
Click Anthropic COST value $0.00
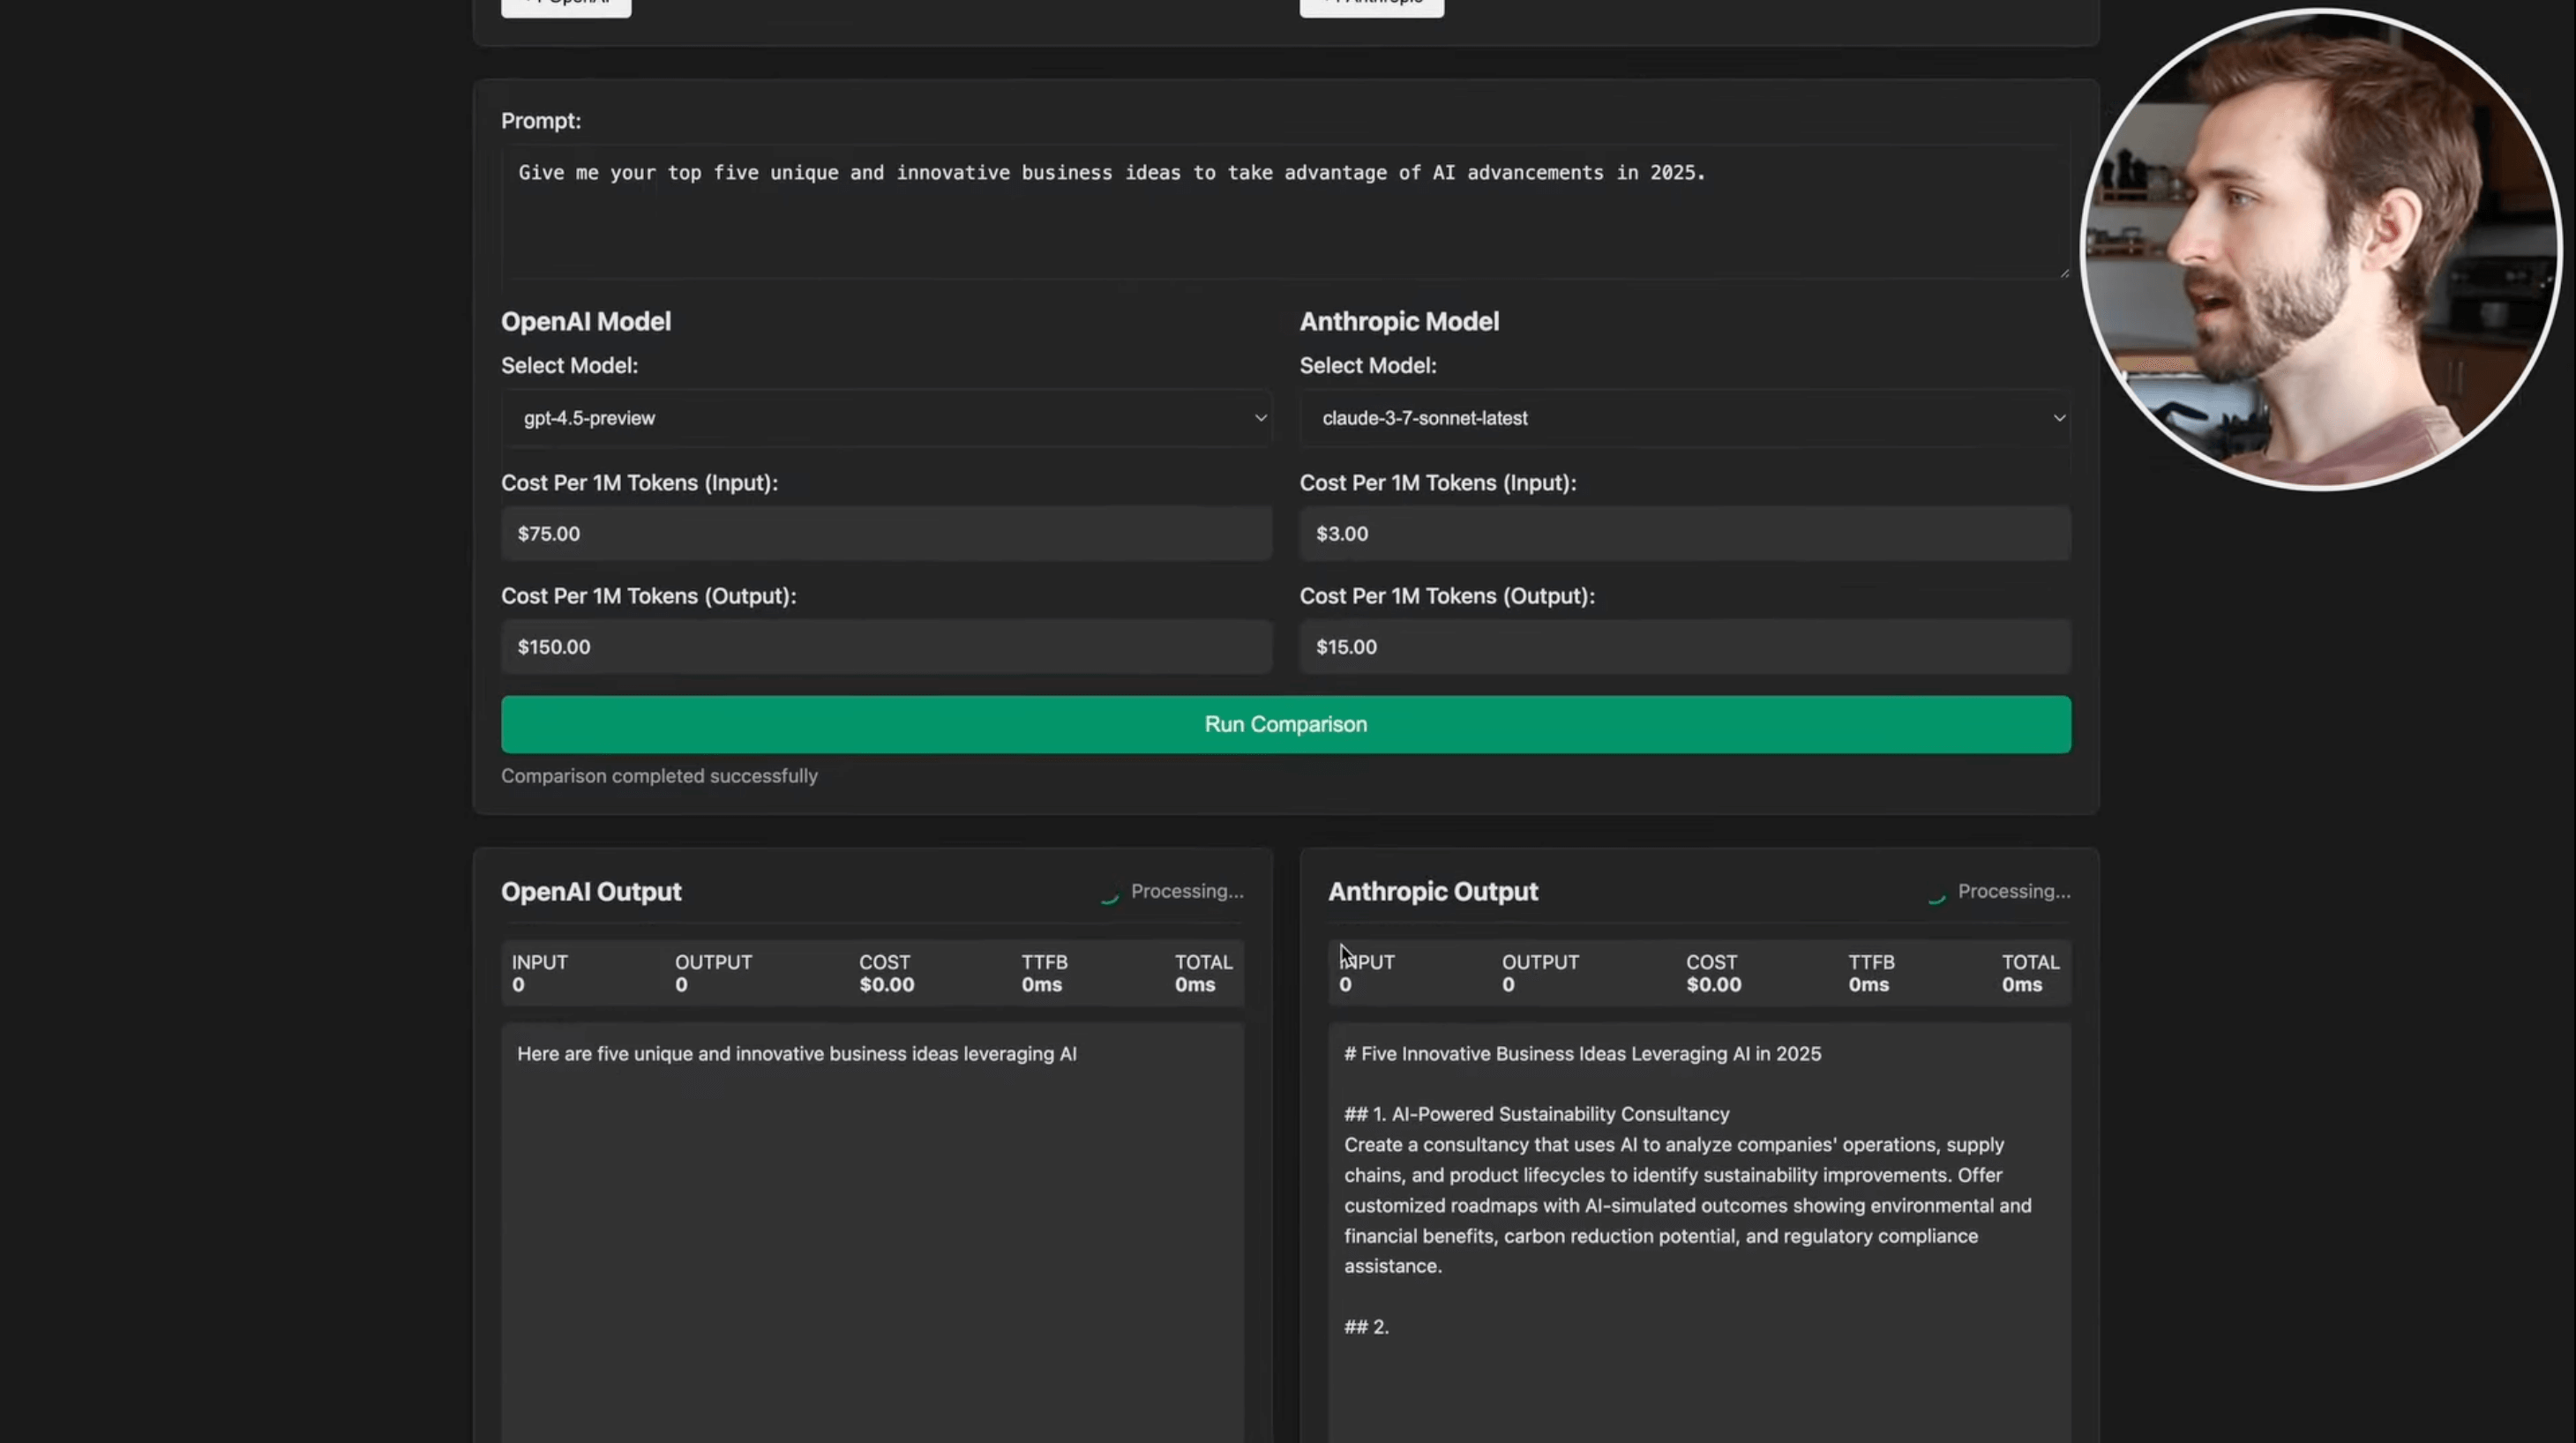(1713, 984)
